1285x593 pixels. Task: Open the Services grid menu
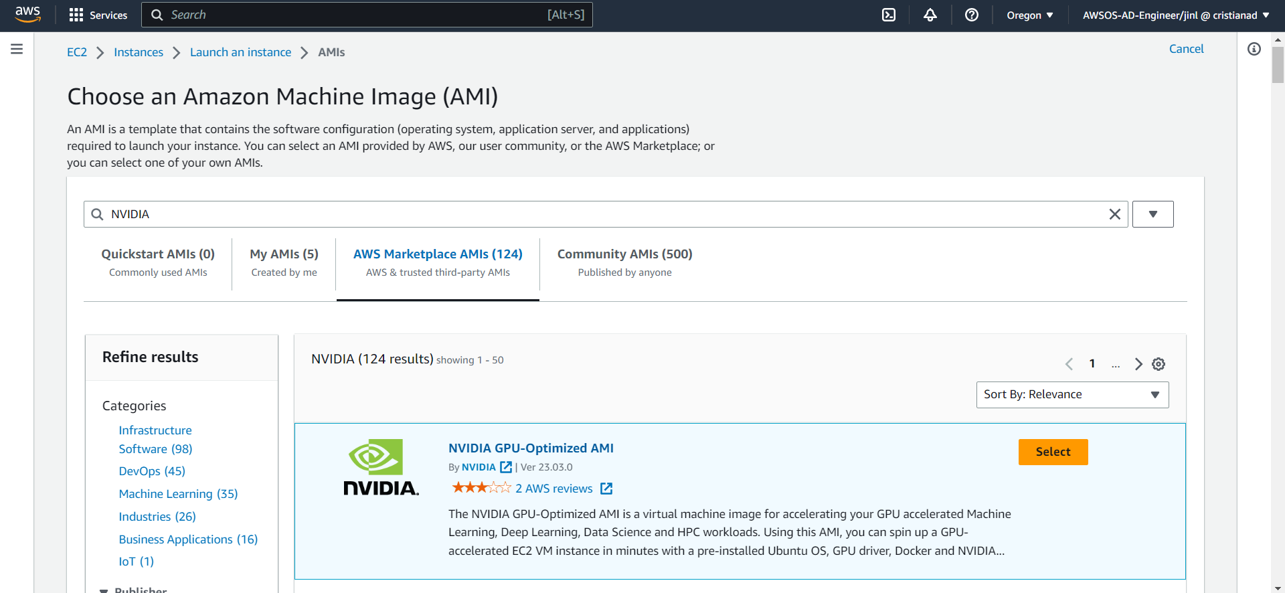click(x=98, y=15)
